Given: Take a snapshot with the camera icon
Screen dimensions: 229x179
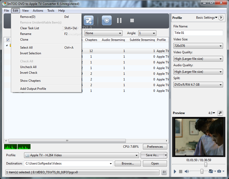Looking at the screenshot, I should 219,171.
